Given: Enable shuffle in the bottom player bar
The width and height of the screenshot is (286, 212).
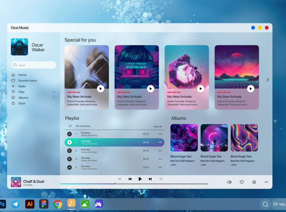Looking at the screenshot, I should tap(120, 179).
